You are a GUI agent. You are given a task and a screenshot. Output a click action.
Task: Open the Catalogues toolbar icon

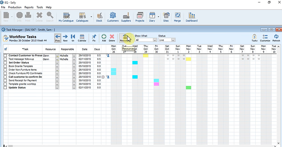tap(82, 17)
